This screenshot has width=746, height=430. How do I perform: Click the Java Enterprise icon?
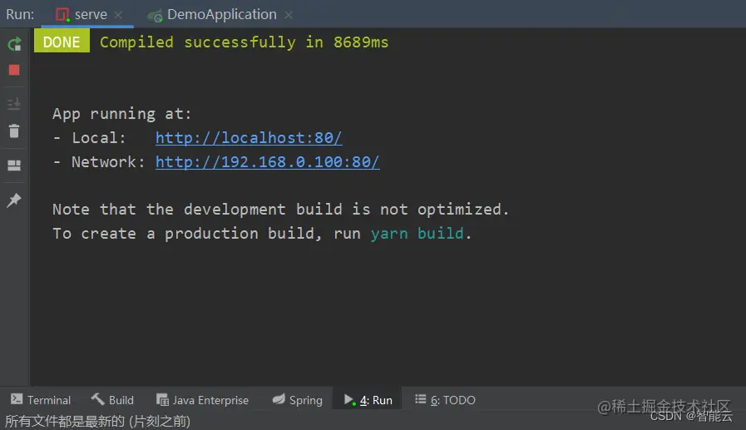[162, 399]
